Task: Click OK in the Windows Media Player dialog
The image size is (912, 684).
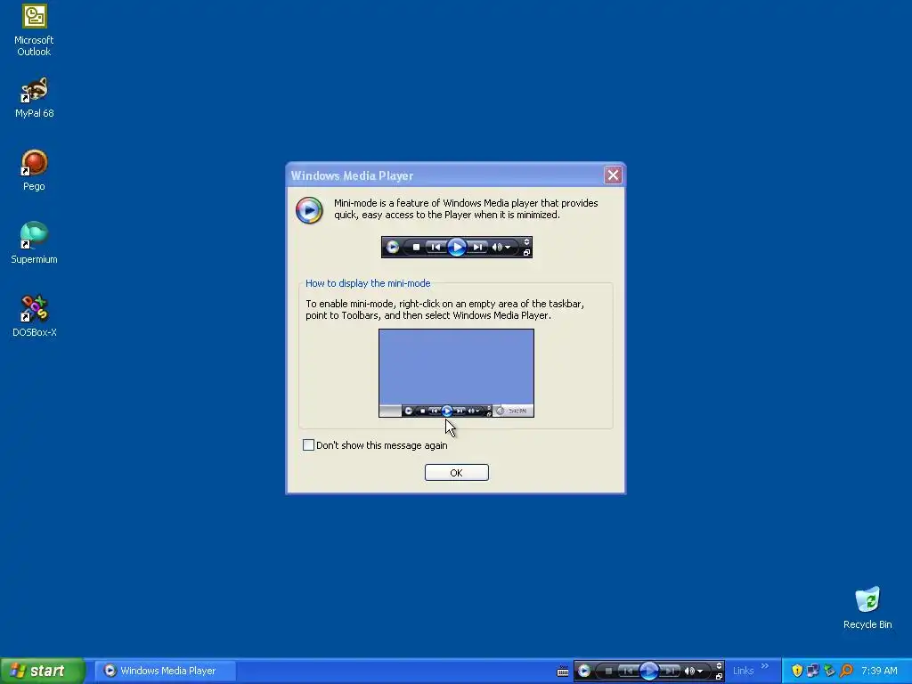Action: coord(457,472)
